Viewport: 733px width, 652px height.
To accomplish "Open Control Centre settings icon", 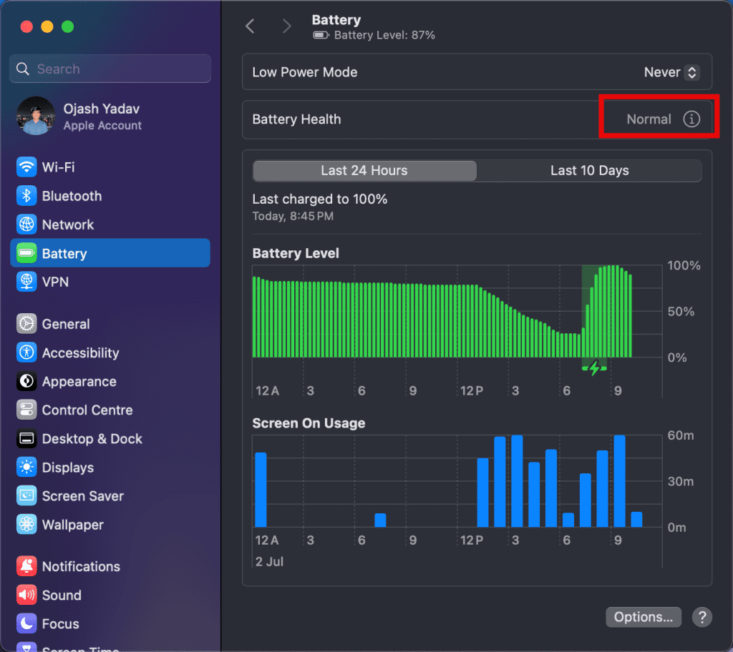I will tap(26, 410).
